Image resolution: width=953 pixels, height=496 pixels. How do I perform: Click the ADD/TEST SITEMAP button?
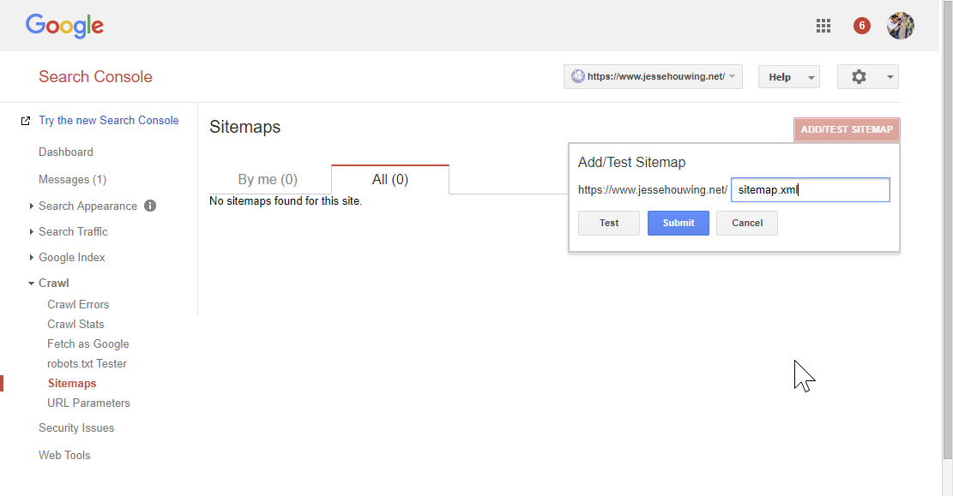[x=847, y=129]
